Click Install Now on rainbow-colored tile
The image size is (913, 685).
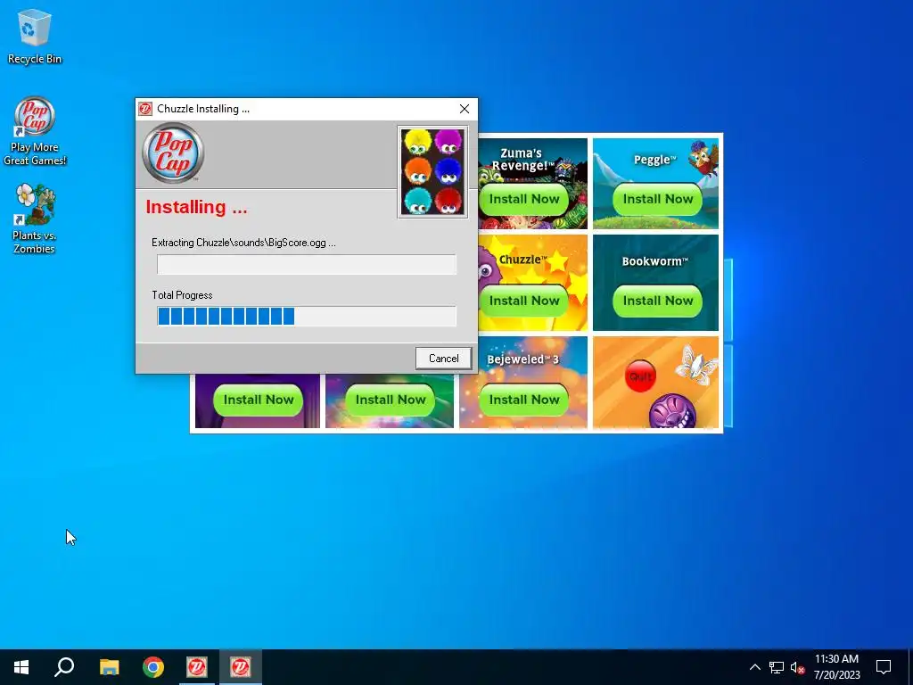click(x=391, y=400)
